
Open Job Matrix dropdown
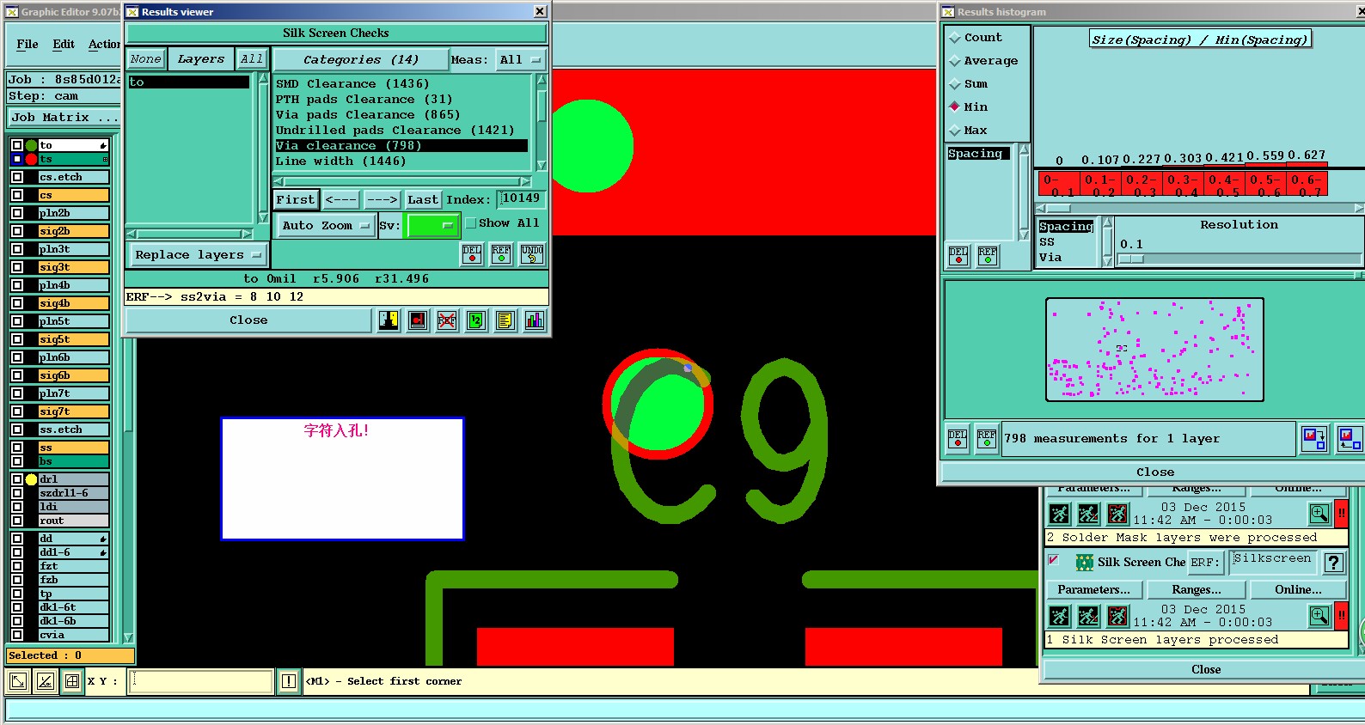pyautogui.click(x=65, y=118)
